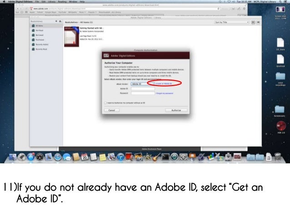
Task: Open the Reading menu
Action: 62,1
